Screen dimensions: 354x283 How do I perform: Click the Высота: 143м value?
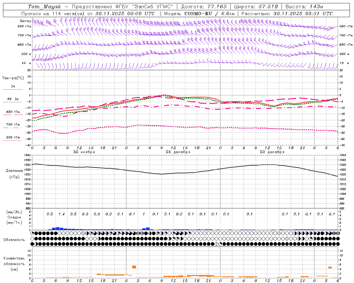(x=304, y=7)
